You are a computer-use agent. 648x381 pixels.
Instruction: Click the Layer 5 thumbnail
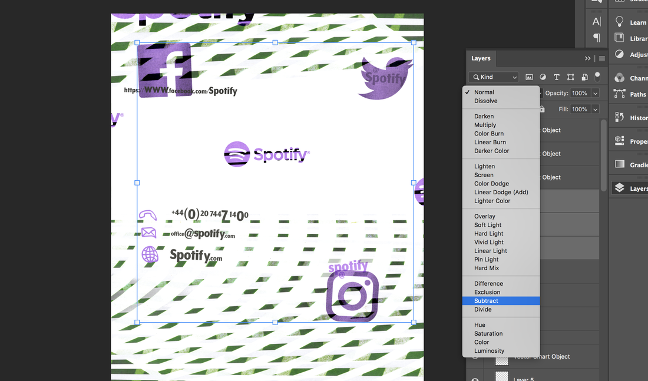pos(502,377)
